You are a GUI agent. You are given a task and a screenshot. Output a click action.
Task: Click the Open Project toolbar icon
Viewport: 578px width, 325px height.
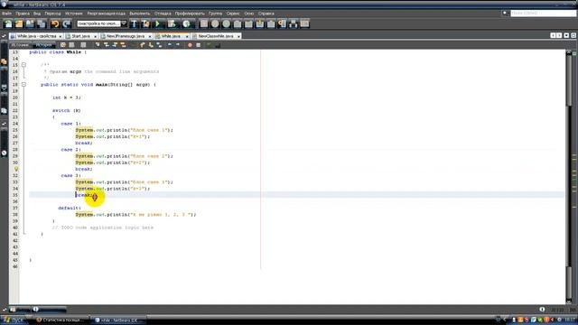[30, 24]
